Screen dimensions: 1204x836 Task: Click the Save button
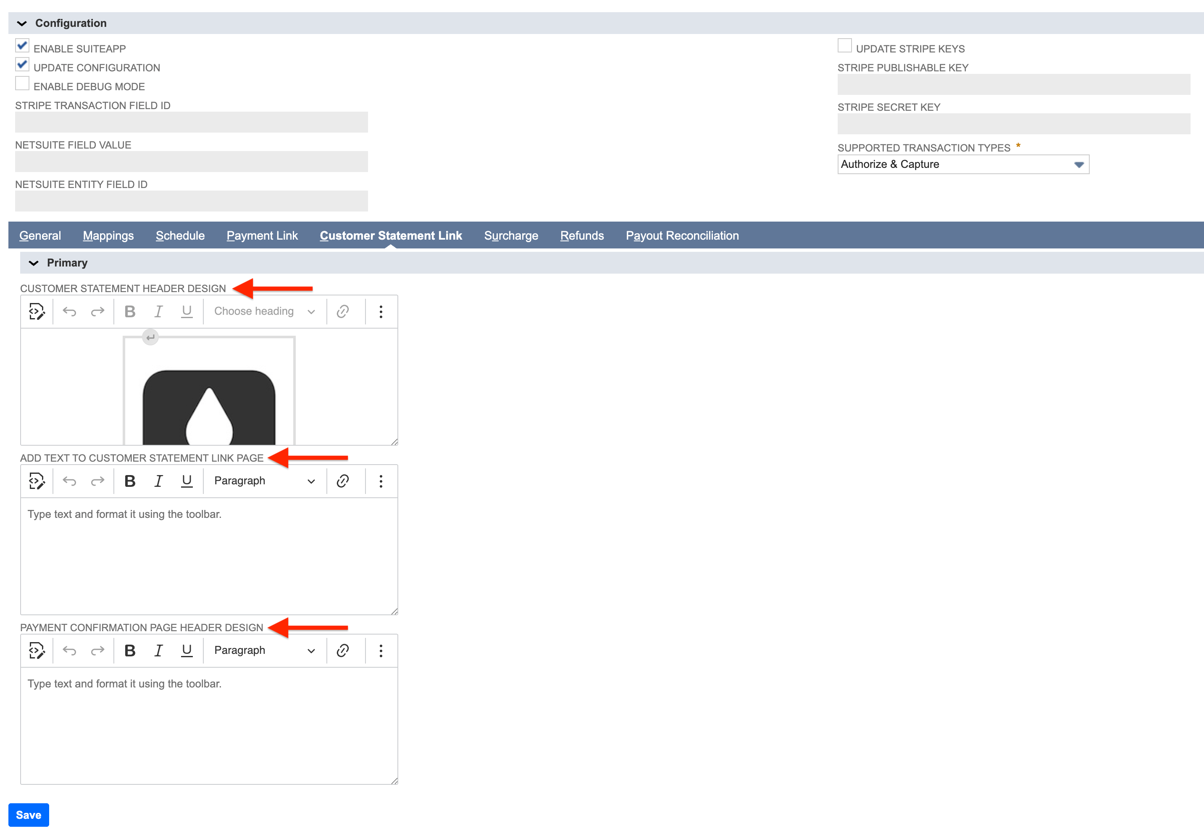click(29, 815)
